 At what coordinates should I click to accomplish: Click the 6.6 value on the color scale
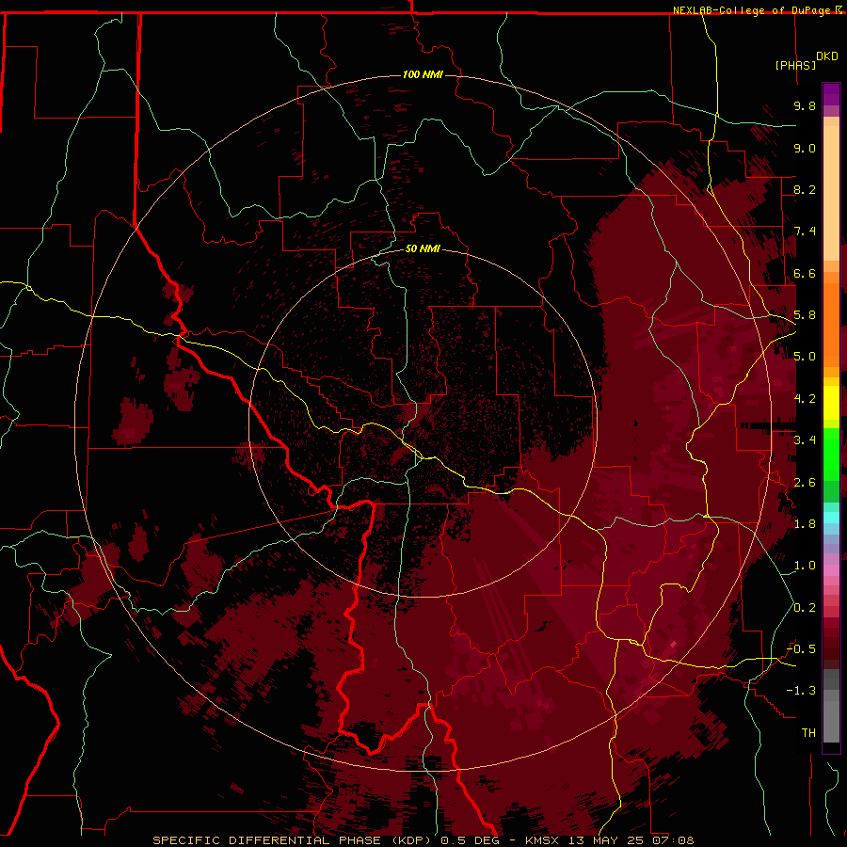(x=805, y=273)
